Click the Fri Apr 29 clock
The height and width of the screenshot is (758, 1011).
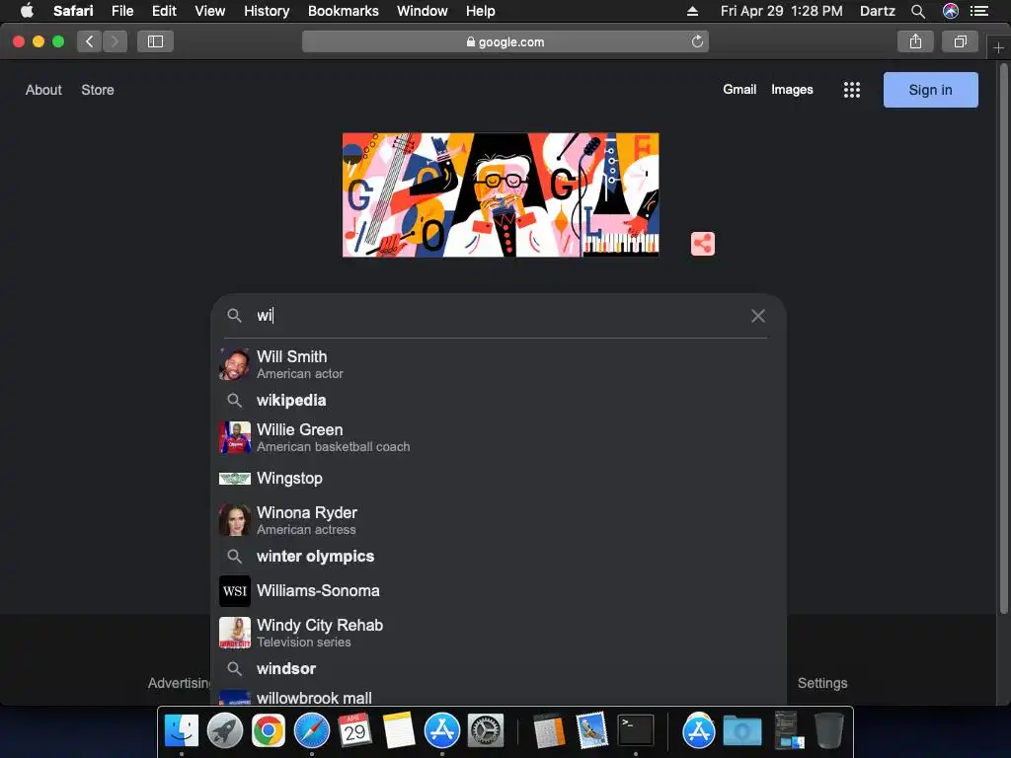click(x=782, y=11)
